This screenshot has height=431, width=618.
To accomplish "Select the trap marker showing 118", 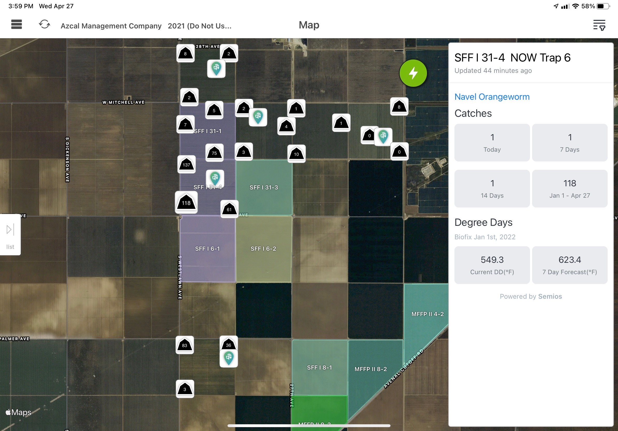I will pyautogui.click(x=186, y=202).
